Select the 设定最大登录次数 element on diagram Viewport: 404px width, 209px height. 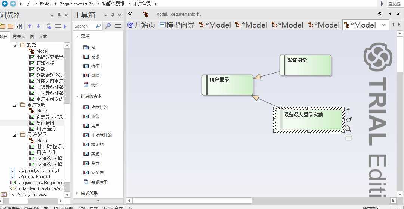(x=309, y=120)
